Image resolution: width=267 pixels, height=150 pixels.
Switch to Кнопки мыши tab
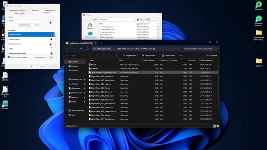[19, 13]
